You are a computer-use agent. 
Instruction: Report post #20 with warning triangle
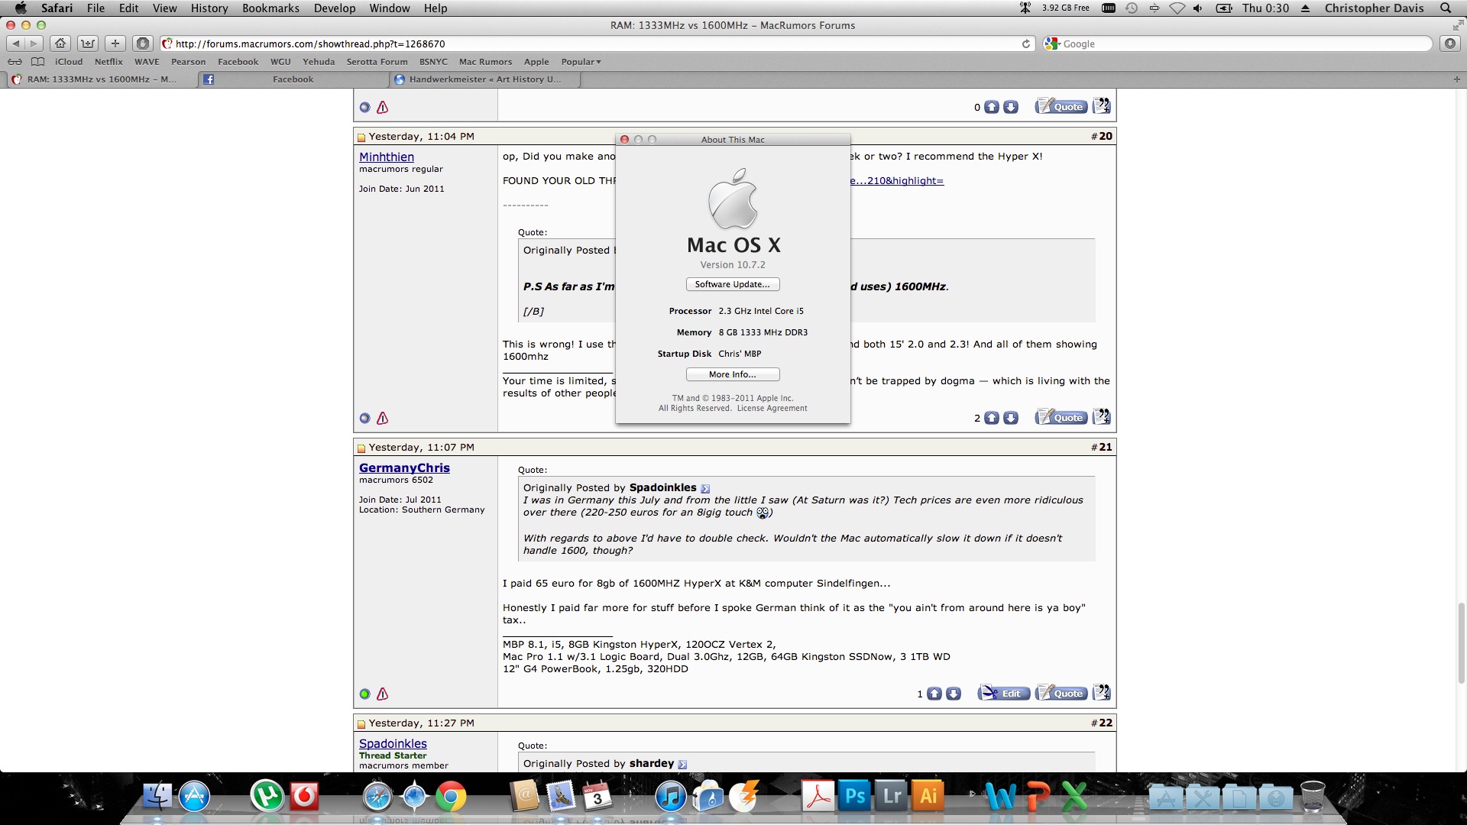click(383, 418)
